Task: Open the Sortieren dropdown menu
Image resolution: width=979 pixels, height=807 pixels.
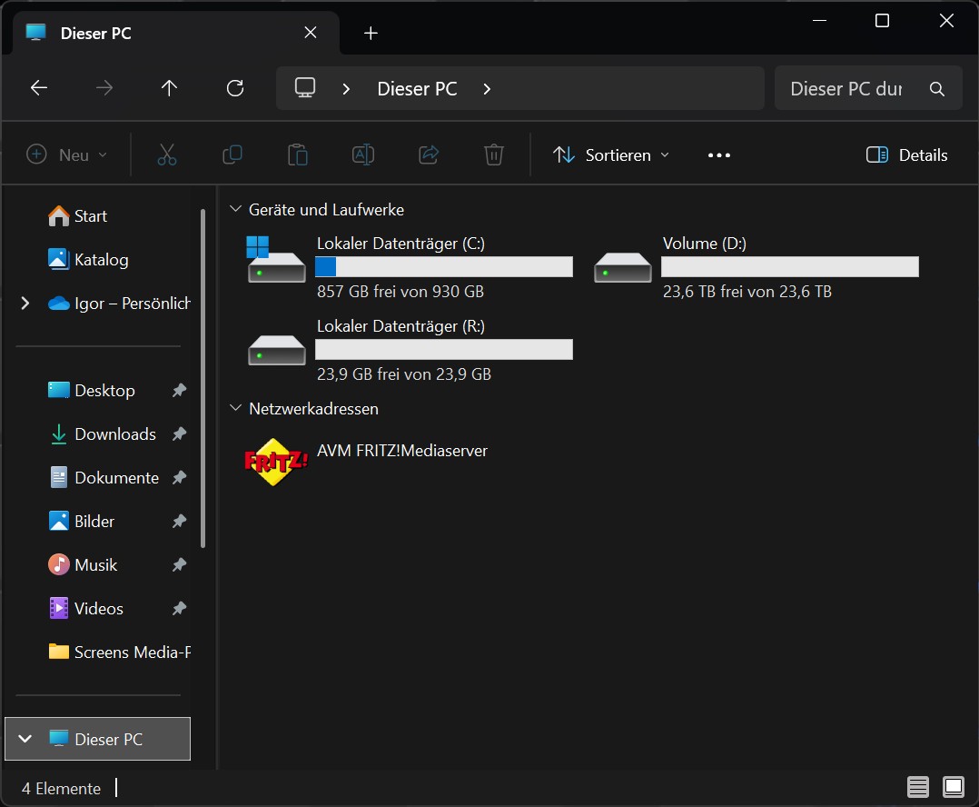Action: pyautogui.click(x=611, y=155)
